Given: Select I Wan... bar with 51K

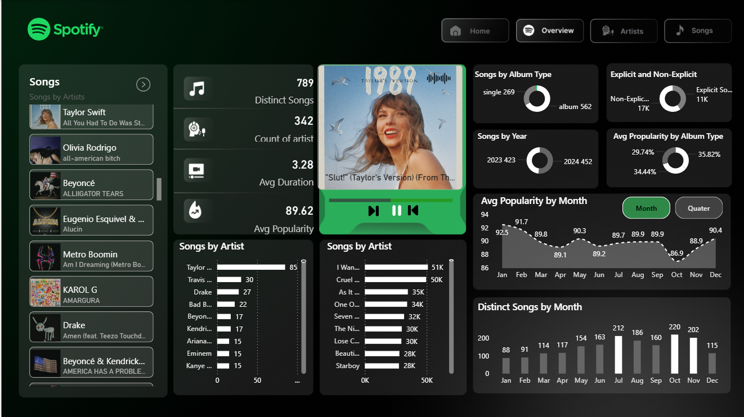Looking at the screenshot, I should 396,268.
